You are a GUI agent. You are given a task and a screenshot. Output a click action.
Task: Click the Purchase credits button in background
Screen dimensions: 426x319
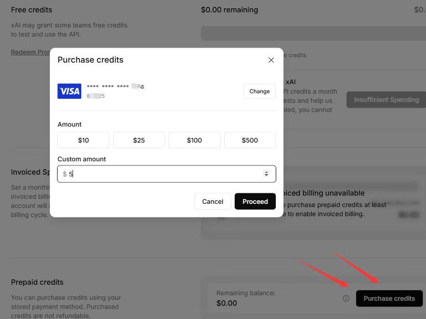tap(389, 298)
